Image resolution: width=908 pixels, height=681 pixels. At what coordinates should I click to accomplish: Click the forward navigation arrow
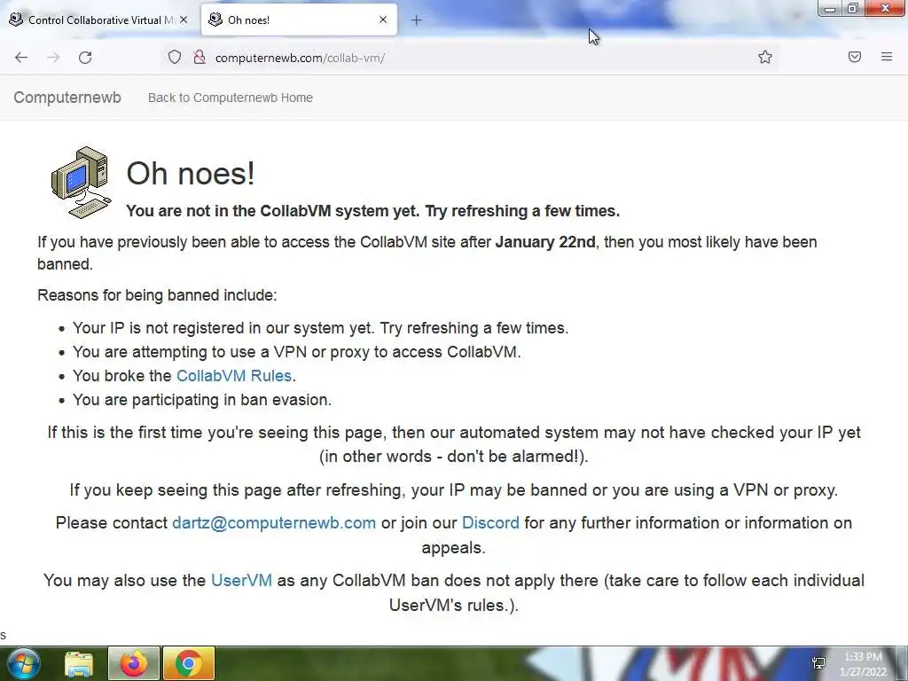[53, 58]
